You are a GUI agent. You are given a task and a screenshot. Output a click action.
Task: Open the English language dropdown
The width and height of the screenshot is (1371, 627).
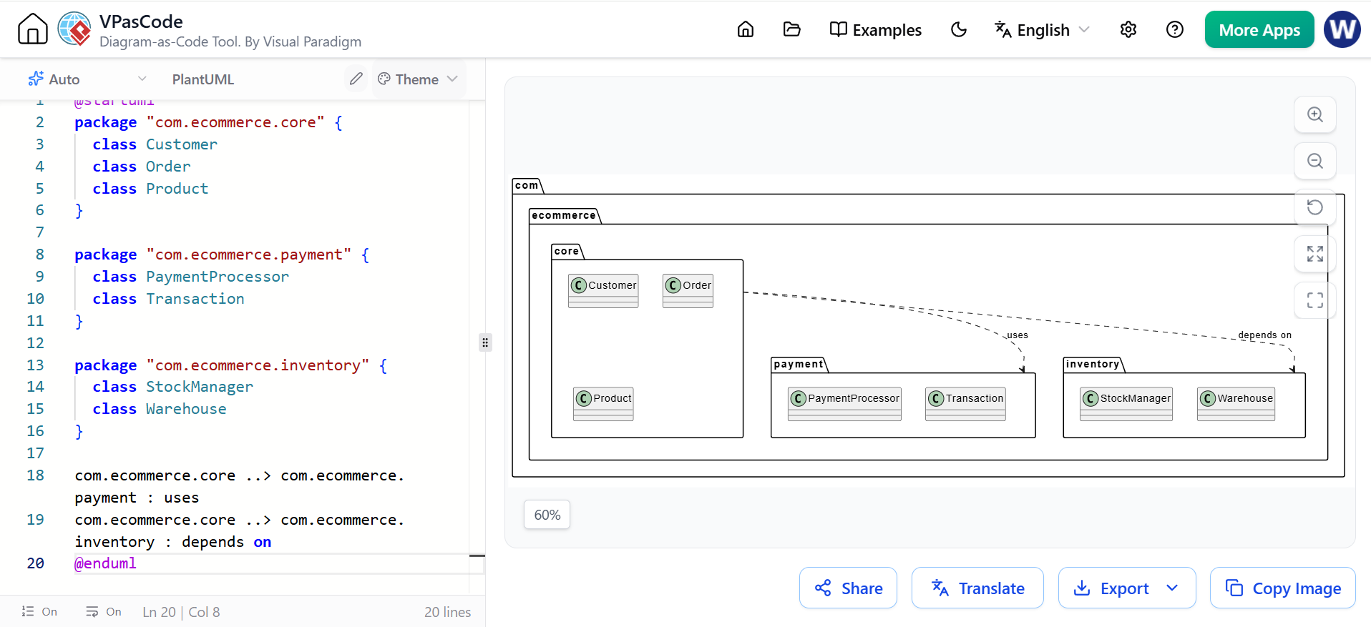click(x=1042, y=29)
